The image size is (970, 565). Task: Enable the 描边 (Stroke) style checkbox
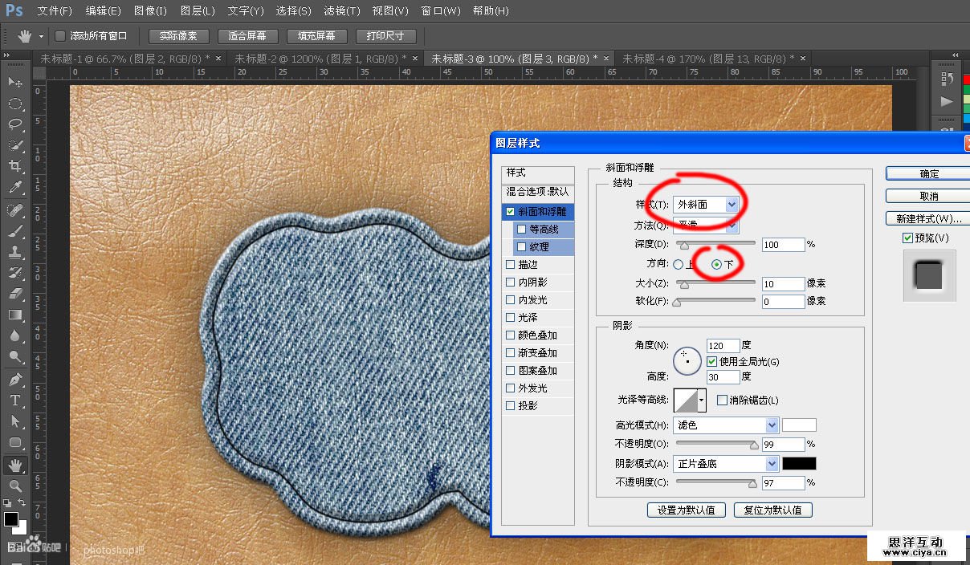pyautogui.click(x=511, y=264)
